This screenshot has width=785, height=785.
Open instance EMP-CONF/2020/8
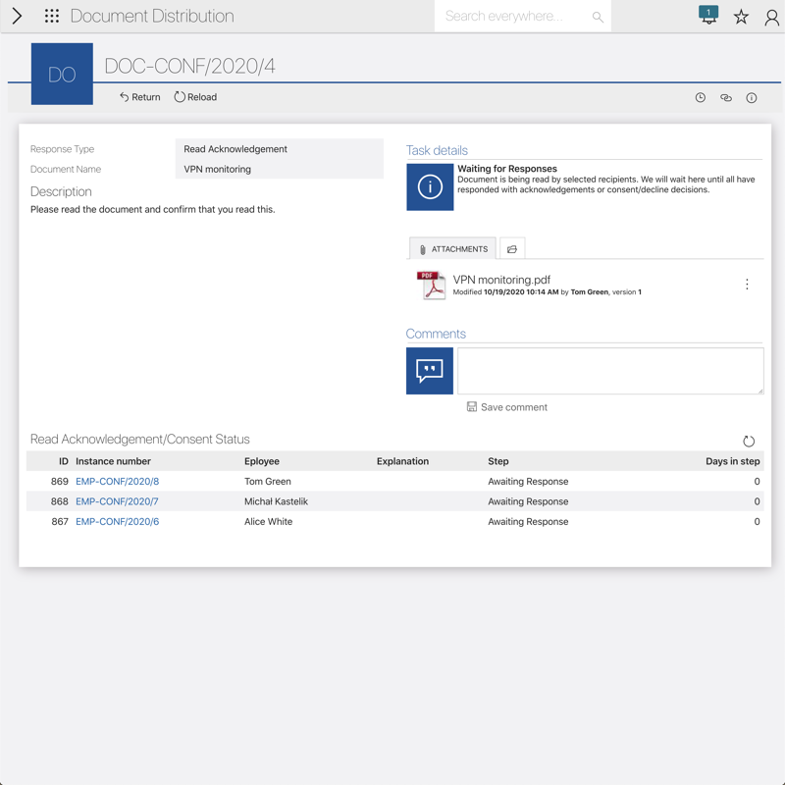coord(117,482)
